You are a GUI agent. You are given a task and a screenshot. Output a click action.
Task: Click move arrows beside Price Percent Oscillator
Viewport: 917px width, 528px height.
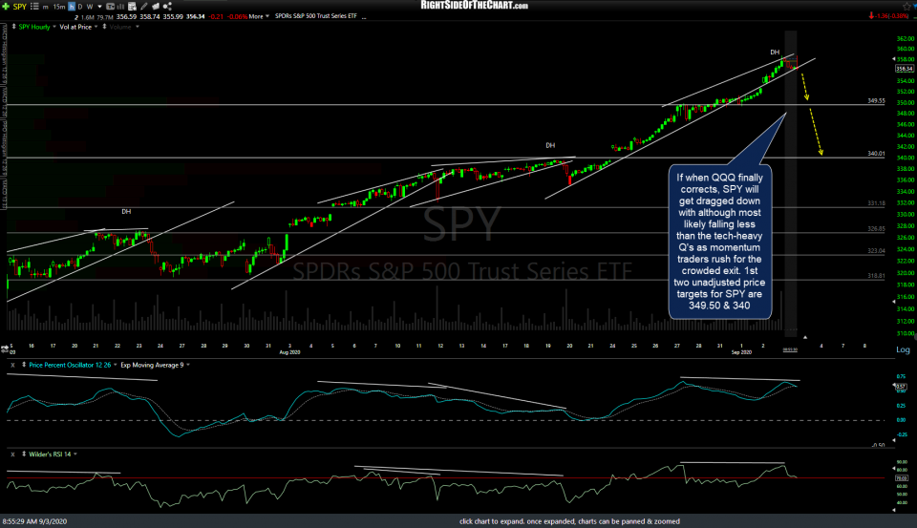pyautogui.click(x=23, y=365)
